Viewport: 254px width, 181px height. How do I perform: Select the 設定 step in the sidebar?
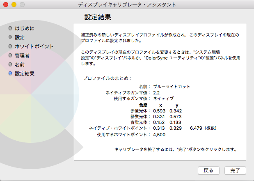tap(20, 37)
